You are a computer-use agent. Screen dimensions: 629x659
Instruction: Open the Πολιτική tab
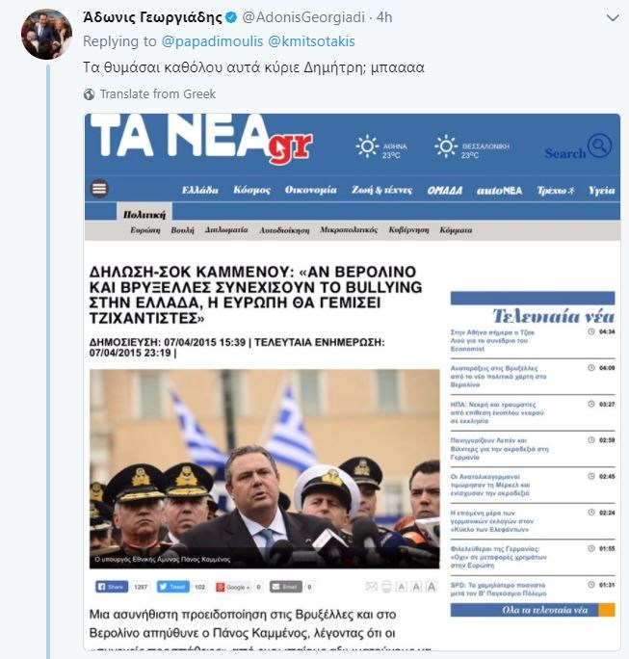click(144, 214)
